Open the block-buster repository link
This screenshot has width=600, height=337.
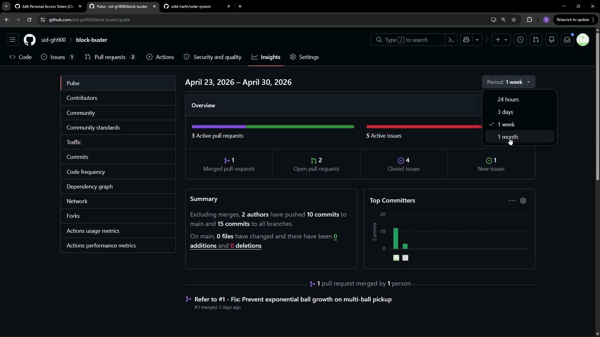click(92, 40)
